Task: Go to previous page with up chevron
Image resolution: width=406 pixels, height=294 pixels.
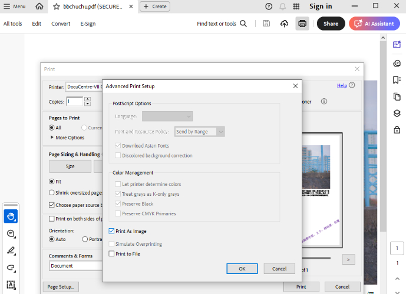Action: [397, 279]
